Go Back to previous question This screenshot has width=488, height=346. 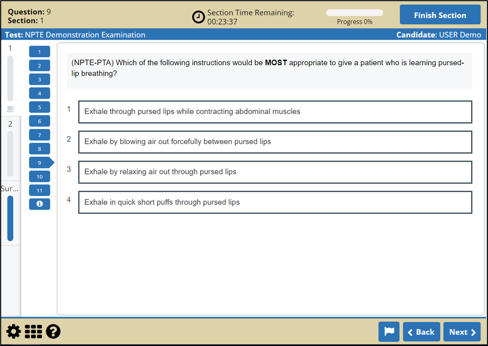pos(421,332)
